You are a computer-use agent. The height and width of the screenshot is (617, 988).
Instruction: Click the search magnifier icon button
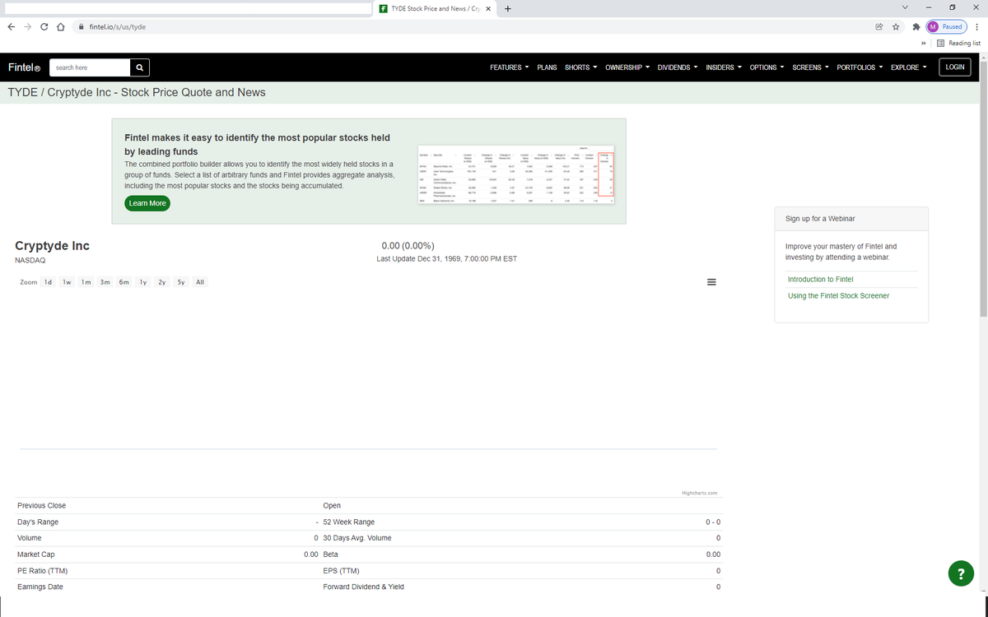[140, 67]
